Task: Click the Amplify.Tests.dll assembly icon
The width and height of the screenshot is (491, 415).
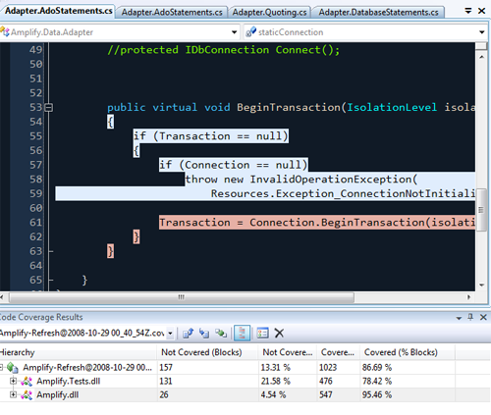Action: click(27, 382)
